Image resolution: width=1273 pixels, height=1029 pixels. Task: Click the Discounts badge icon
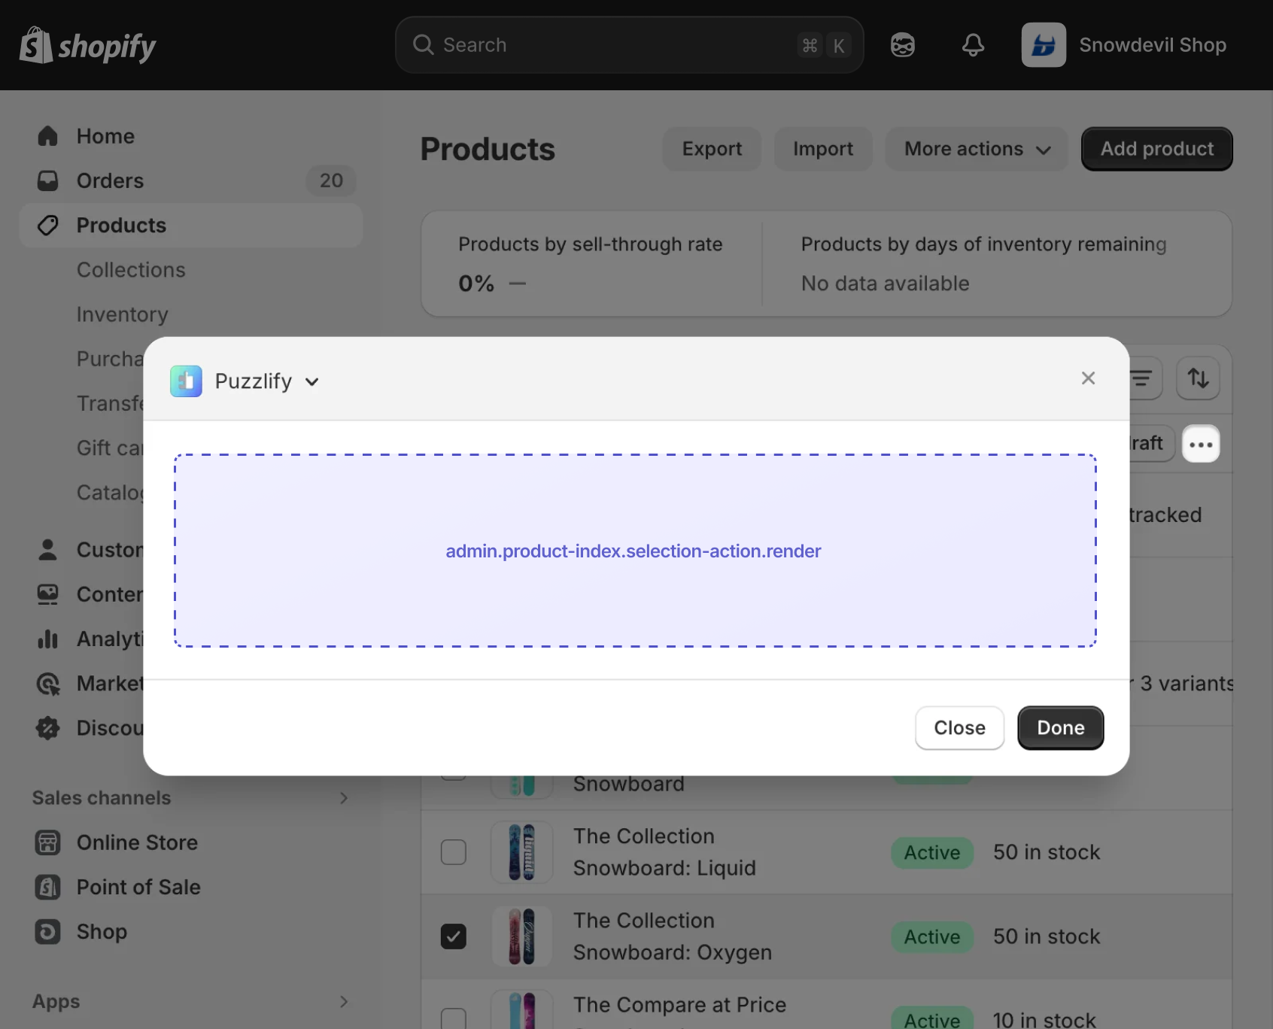coord(47,728)
